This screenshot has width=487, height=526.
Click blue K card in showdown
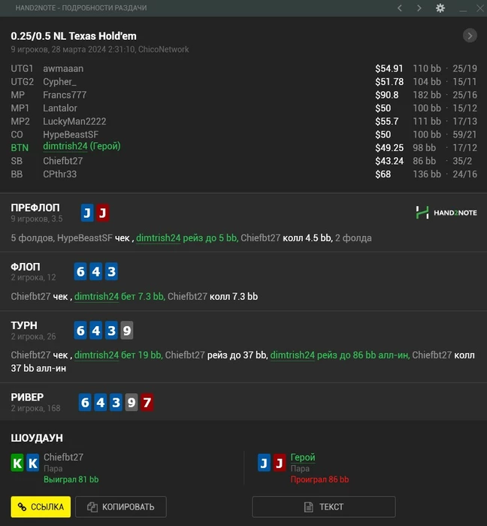pyautogui.click(x=33, y=463)
